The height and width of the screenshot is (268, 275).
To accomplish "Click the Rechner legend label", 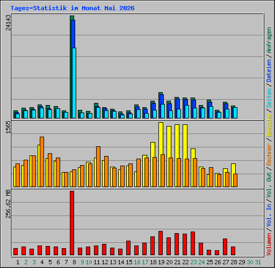I will point(269,154).
